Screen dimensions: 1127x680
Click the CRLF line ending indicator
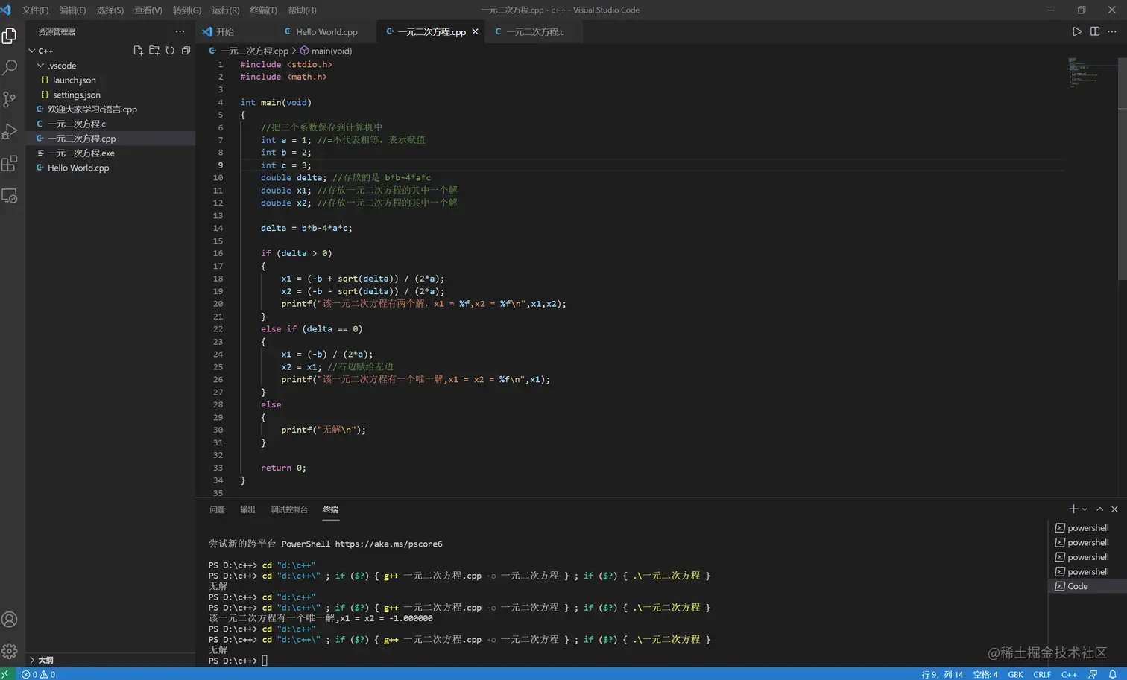click(x=1041, y=674)
